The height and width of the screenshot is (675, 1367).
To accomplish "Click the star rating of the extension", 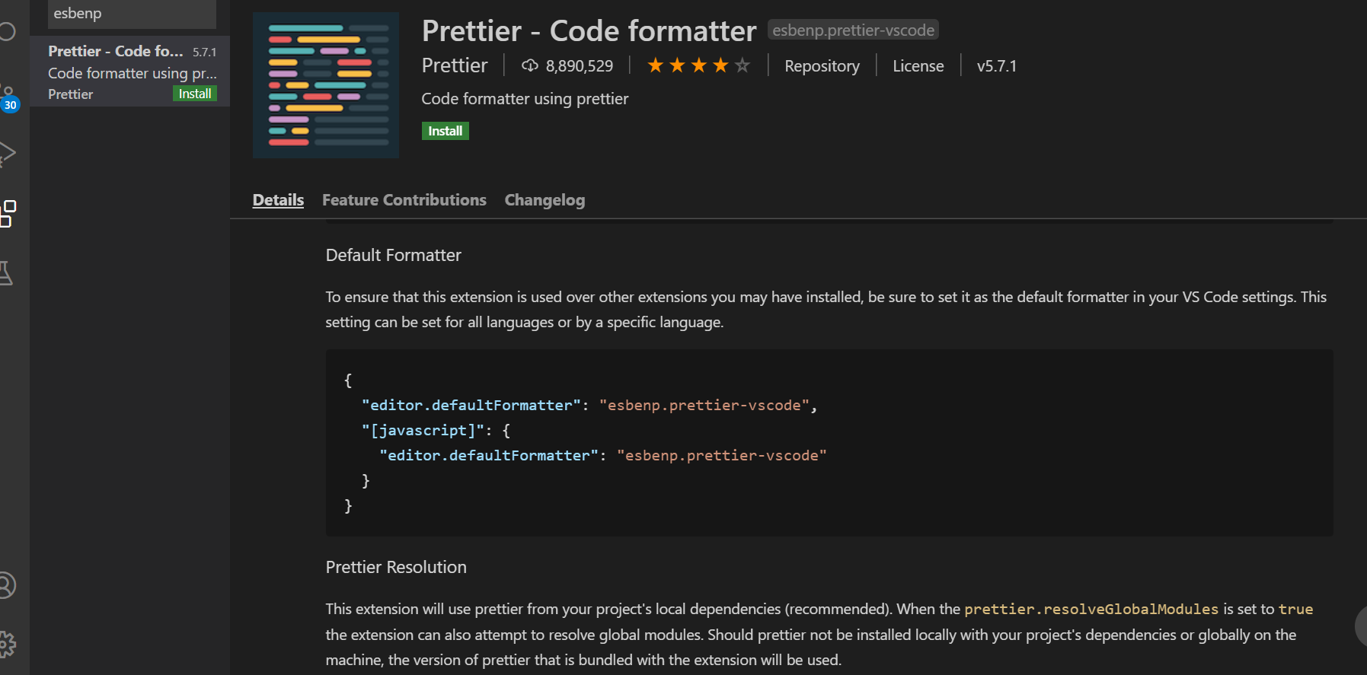I will coord(698,65).
